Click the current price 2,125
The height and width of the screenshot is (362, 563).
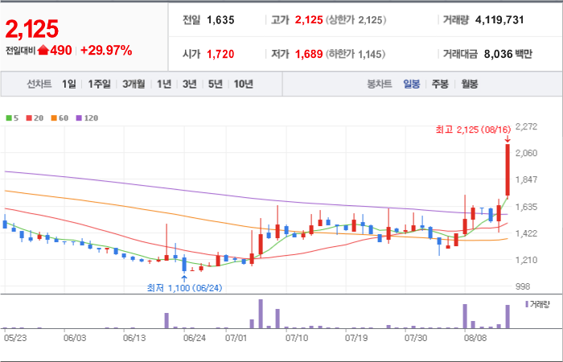(32, 29)
